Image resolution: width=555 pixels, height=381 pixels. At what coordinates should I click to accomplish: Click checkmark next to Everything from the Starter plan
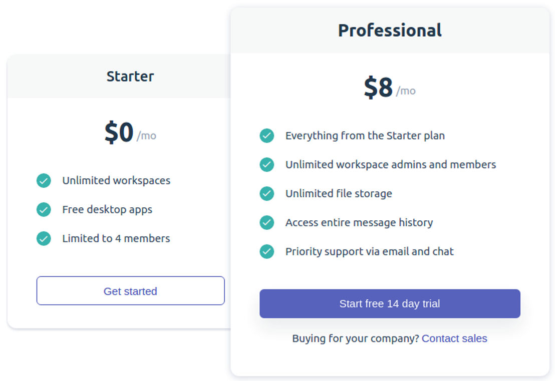[x=267, y=136]
